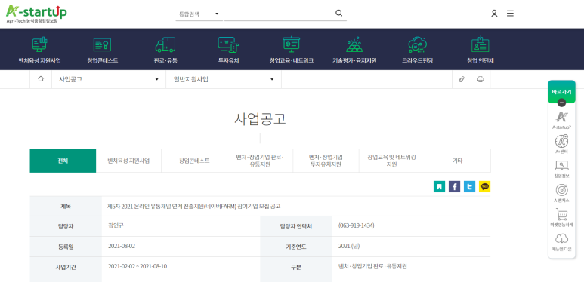This screenshot has width=584, height=282.
Task: Click 벤처·창업기업 판로·유통지원 category value in table
Action: [x=372, y=266]
